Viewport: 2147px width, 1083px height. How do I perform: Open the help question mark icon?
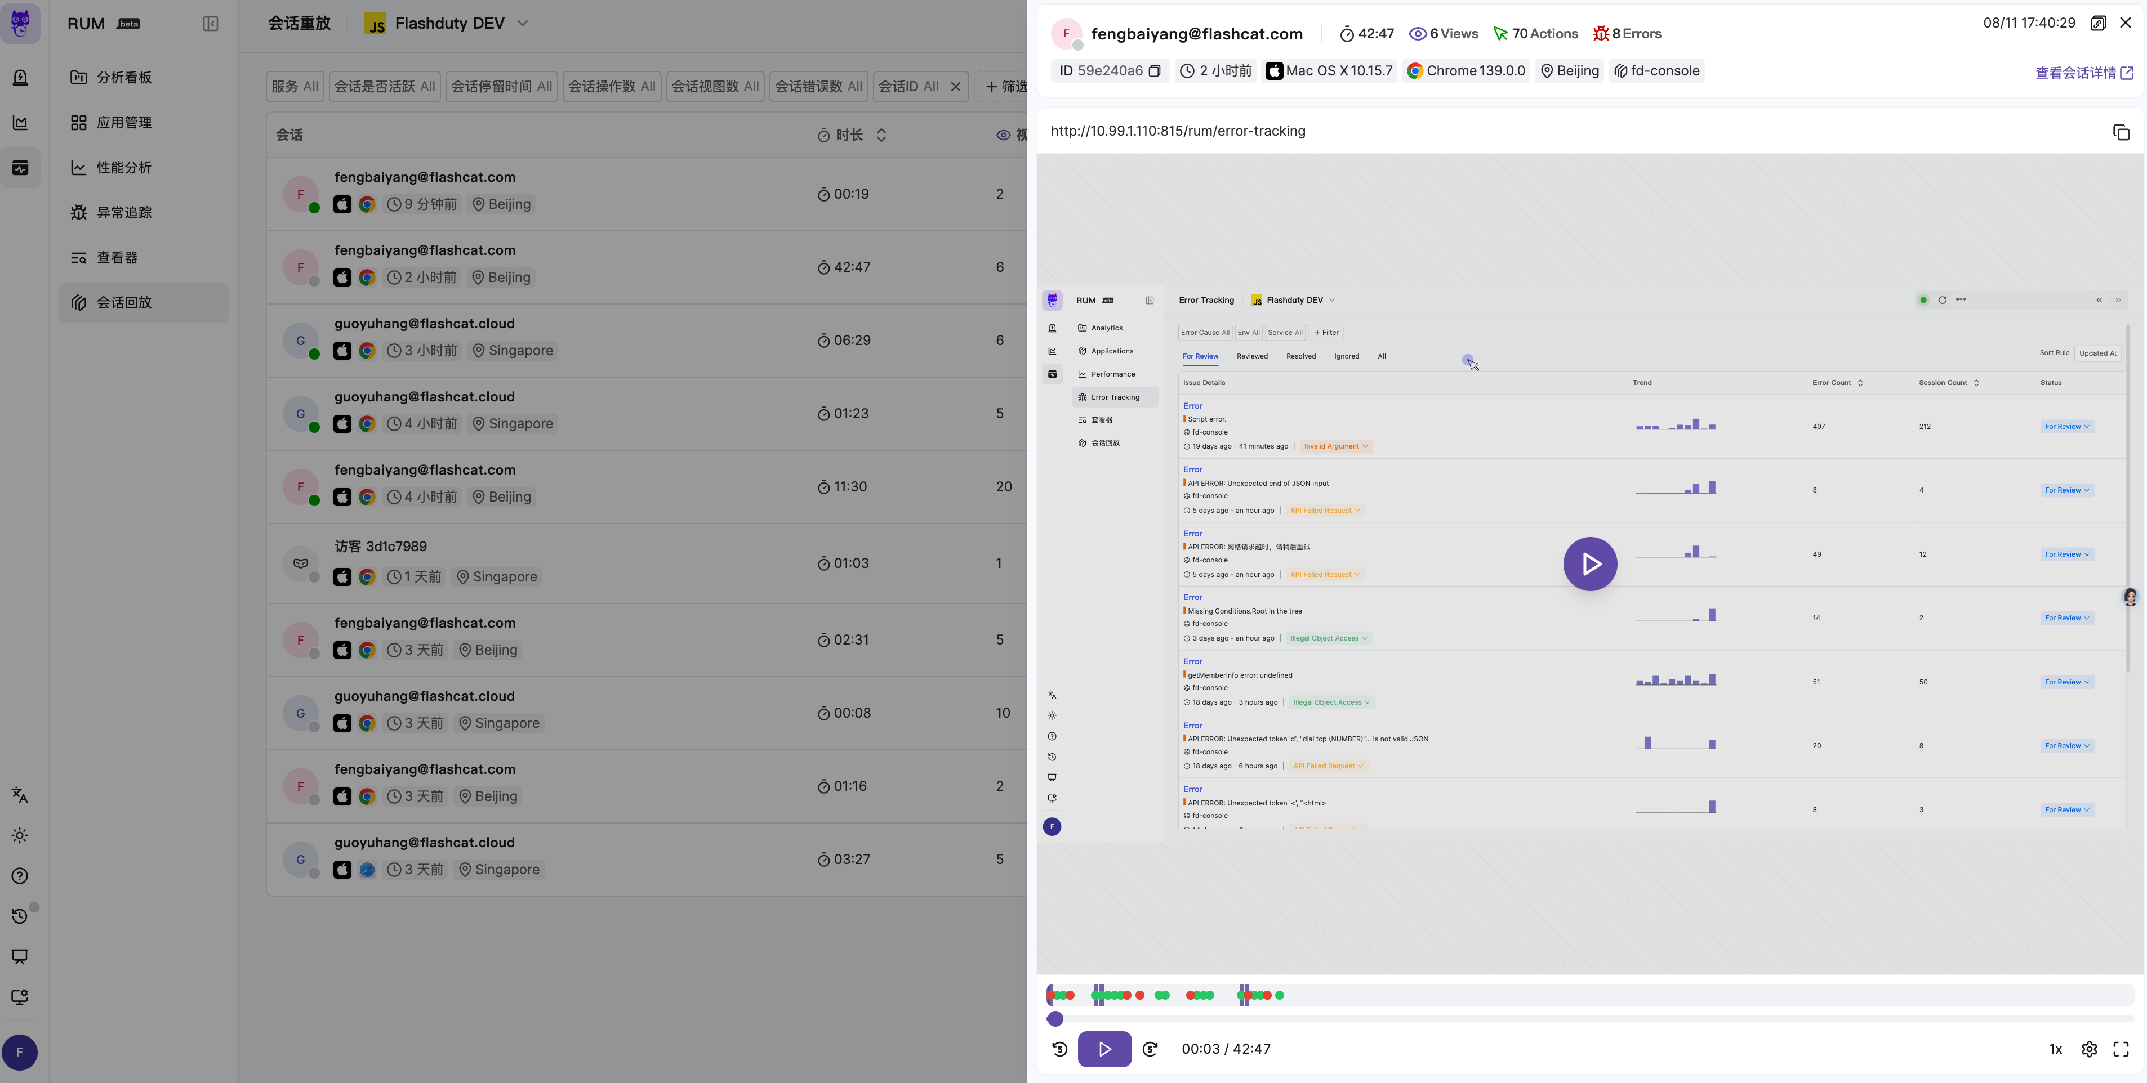20,875
